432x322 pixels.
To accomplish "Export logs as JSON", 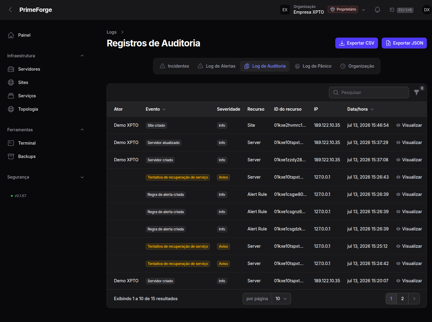I will click(x=404, y=43).
